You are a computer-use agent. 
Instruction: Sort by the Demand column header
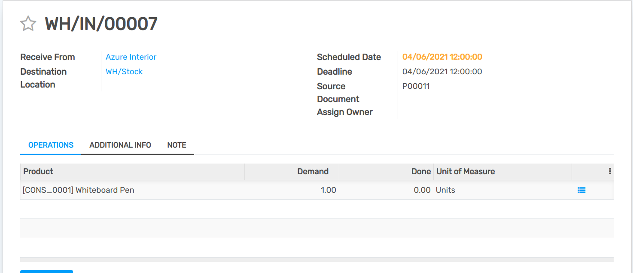coord(313,171)
